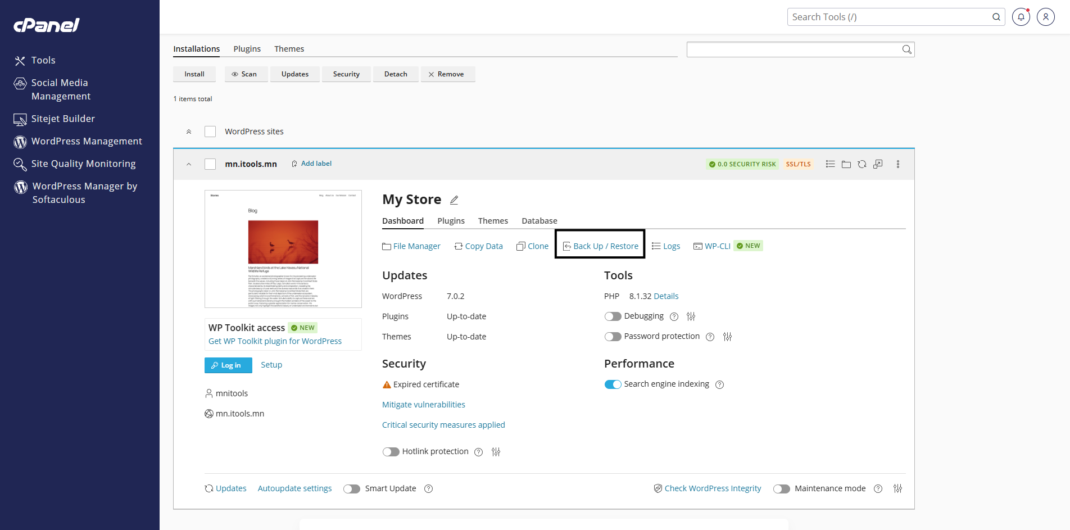
Task: Open the Back Up / Restore link
Action: [600, 246]
